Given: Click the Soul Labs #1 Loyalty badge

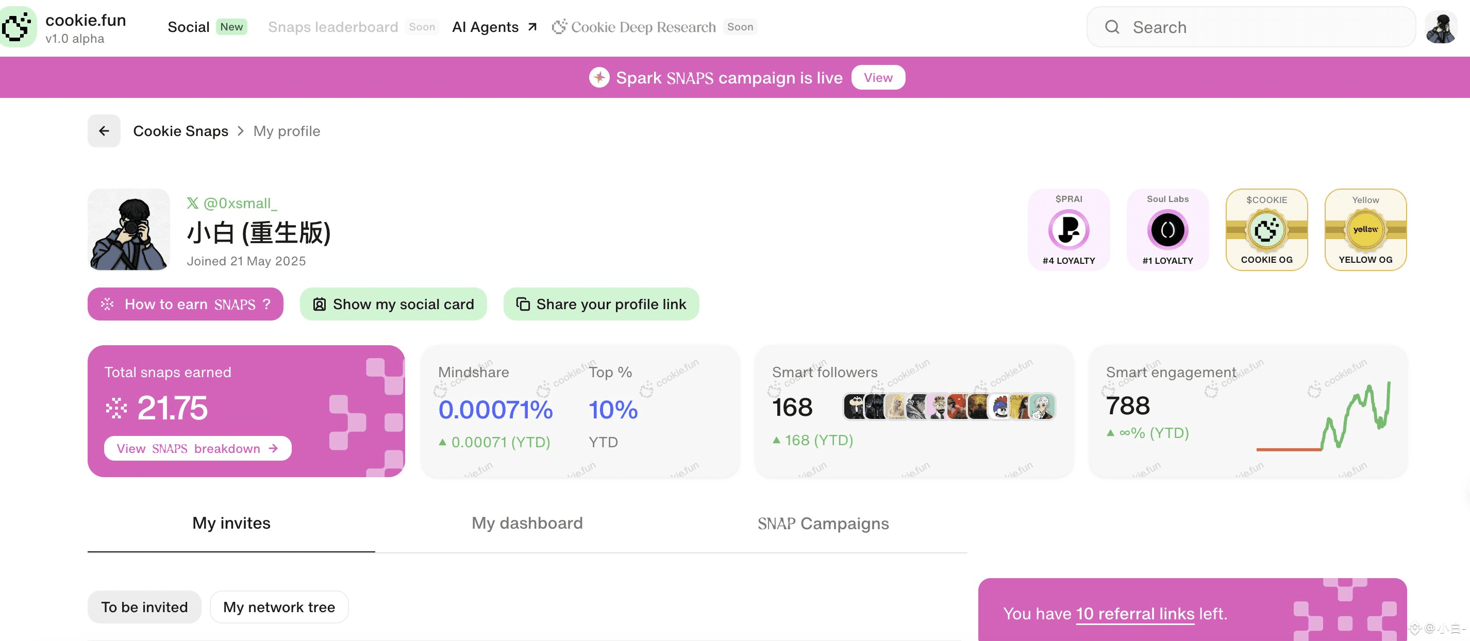Looking at the screenshot, I should (x=1167, y=230).
